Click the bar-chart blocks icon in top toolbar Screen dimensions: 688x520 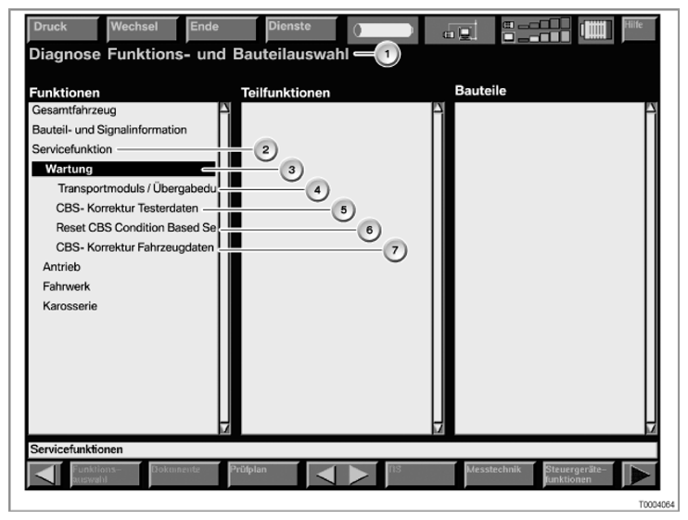(x=535, y=30)
